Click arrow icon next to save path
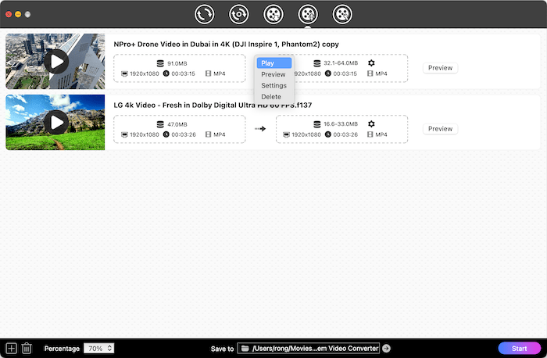The height and width of the screenshot is (358, 547). pos(386,349)
